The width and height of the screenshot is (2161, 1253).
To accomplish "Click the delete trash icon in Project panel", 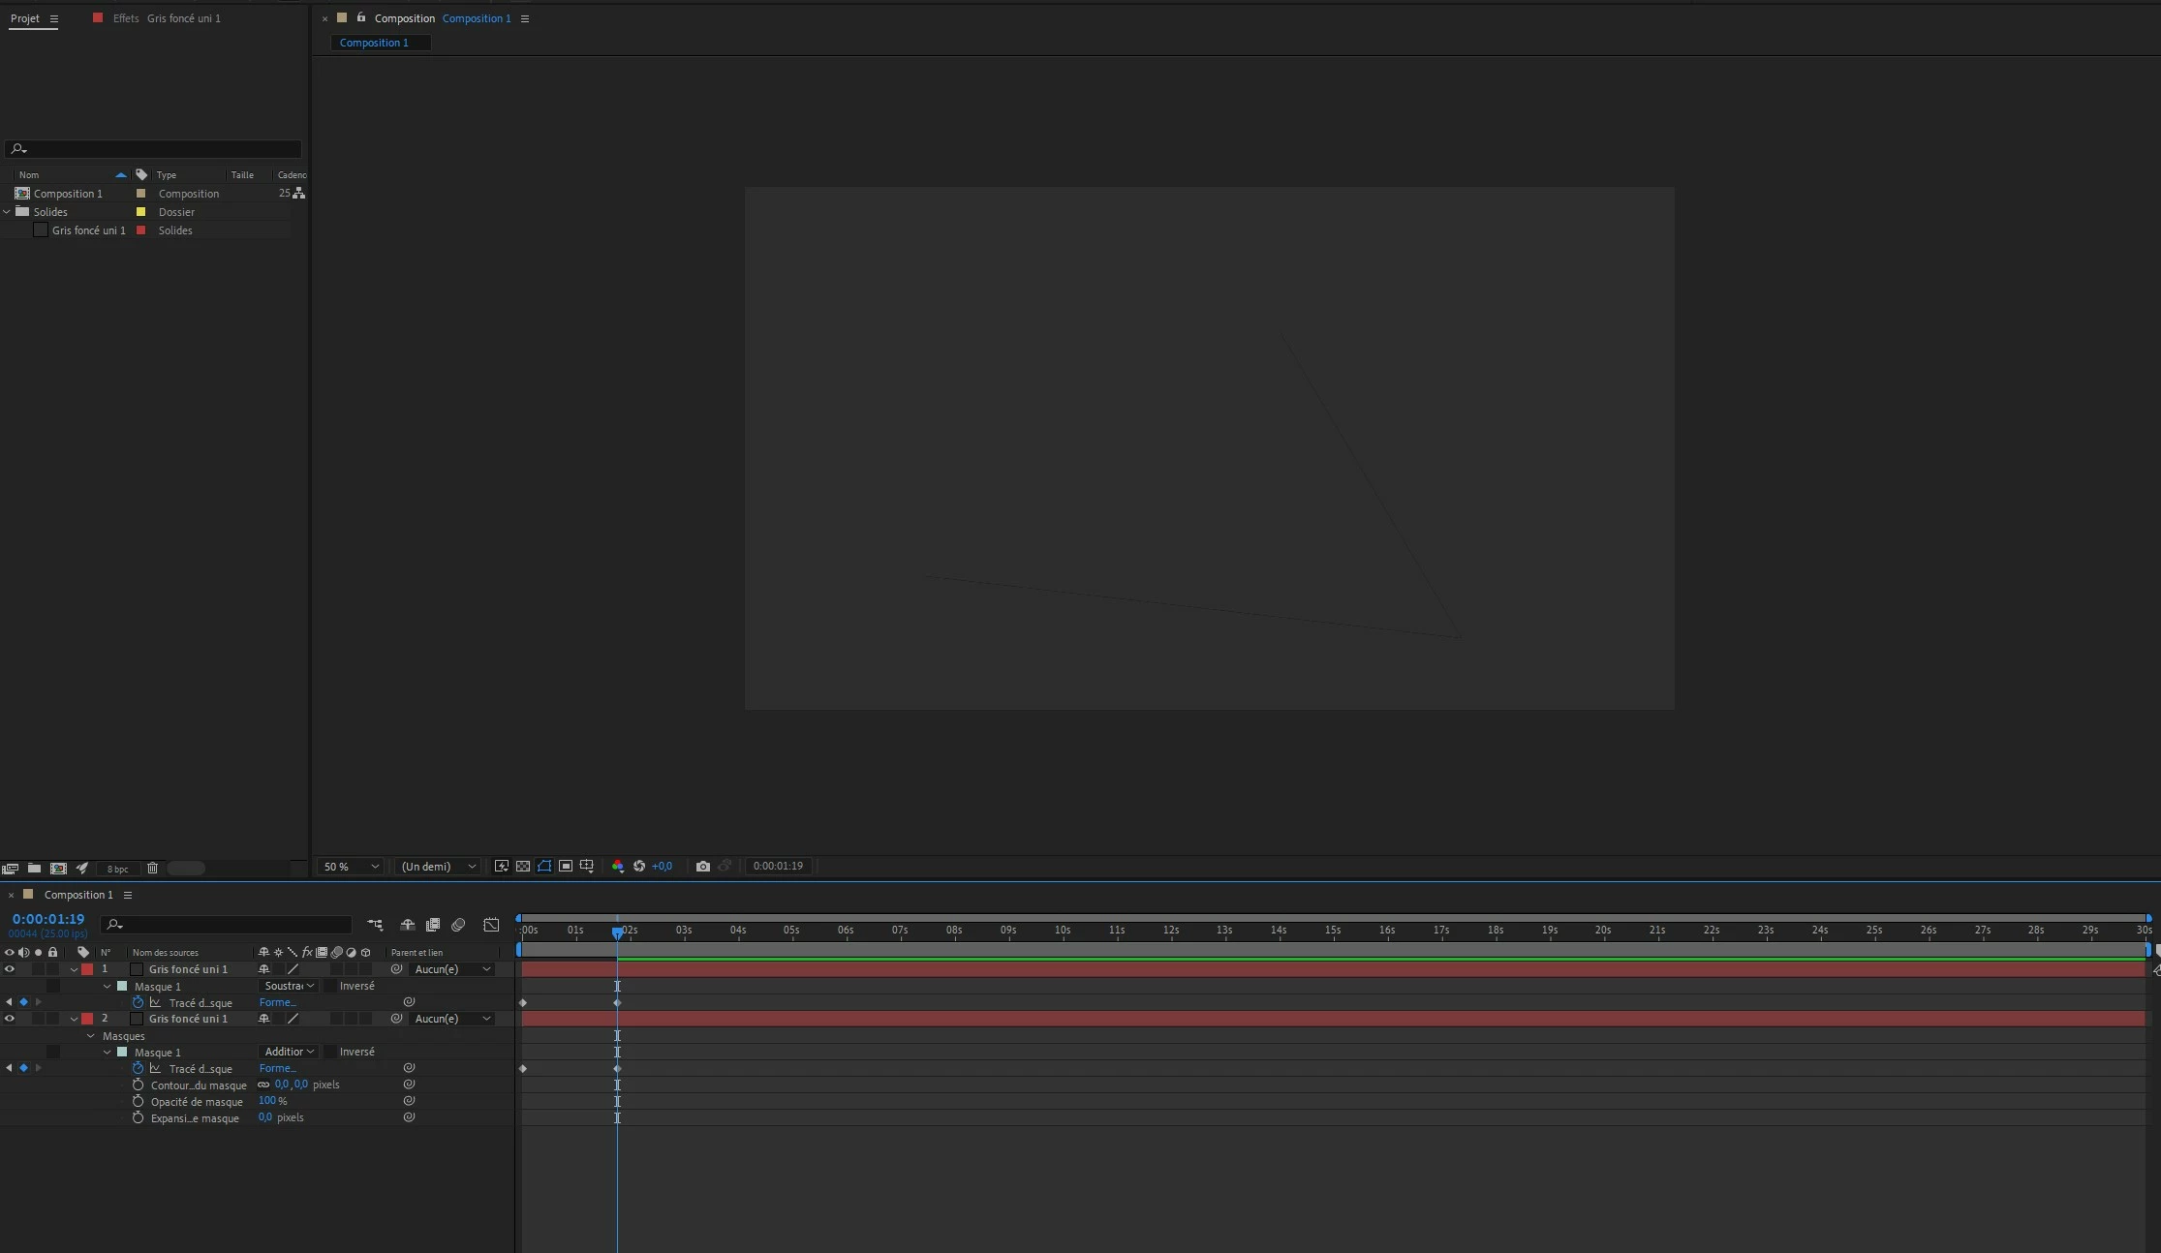I will tap(152, 869).
